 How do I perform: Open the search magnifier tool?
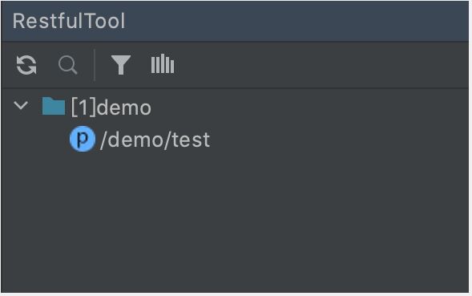(68, 65)
